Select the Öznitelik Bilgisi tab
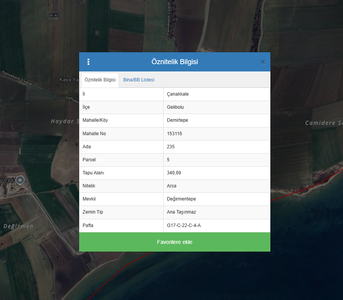Image resolution: width=343 pixels, height=300 pixels. tap(100, 80)
